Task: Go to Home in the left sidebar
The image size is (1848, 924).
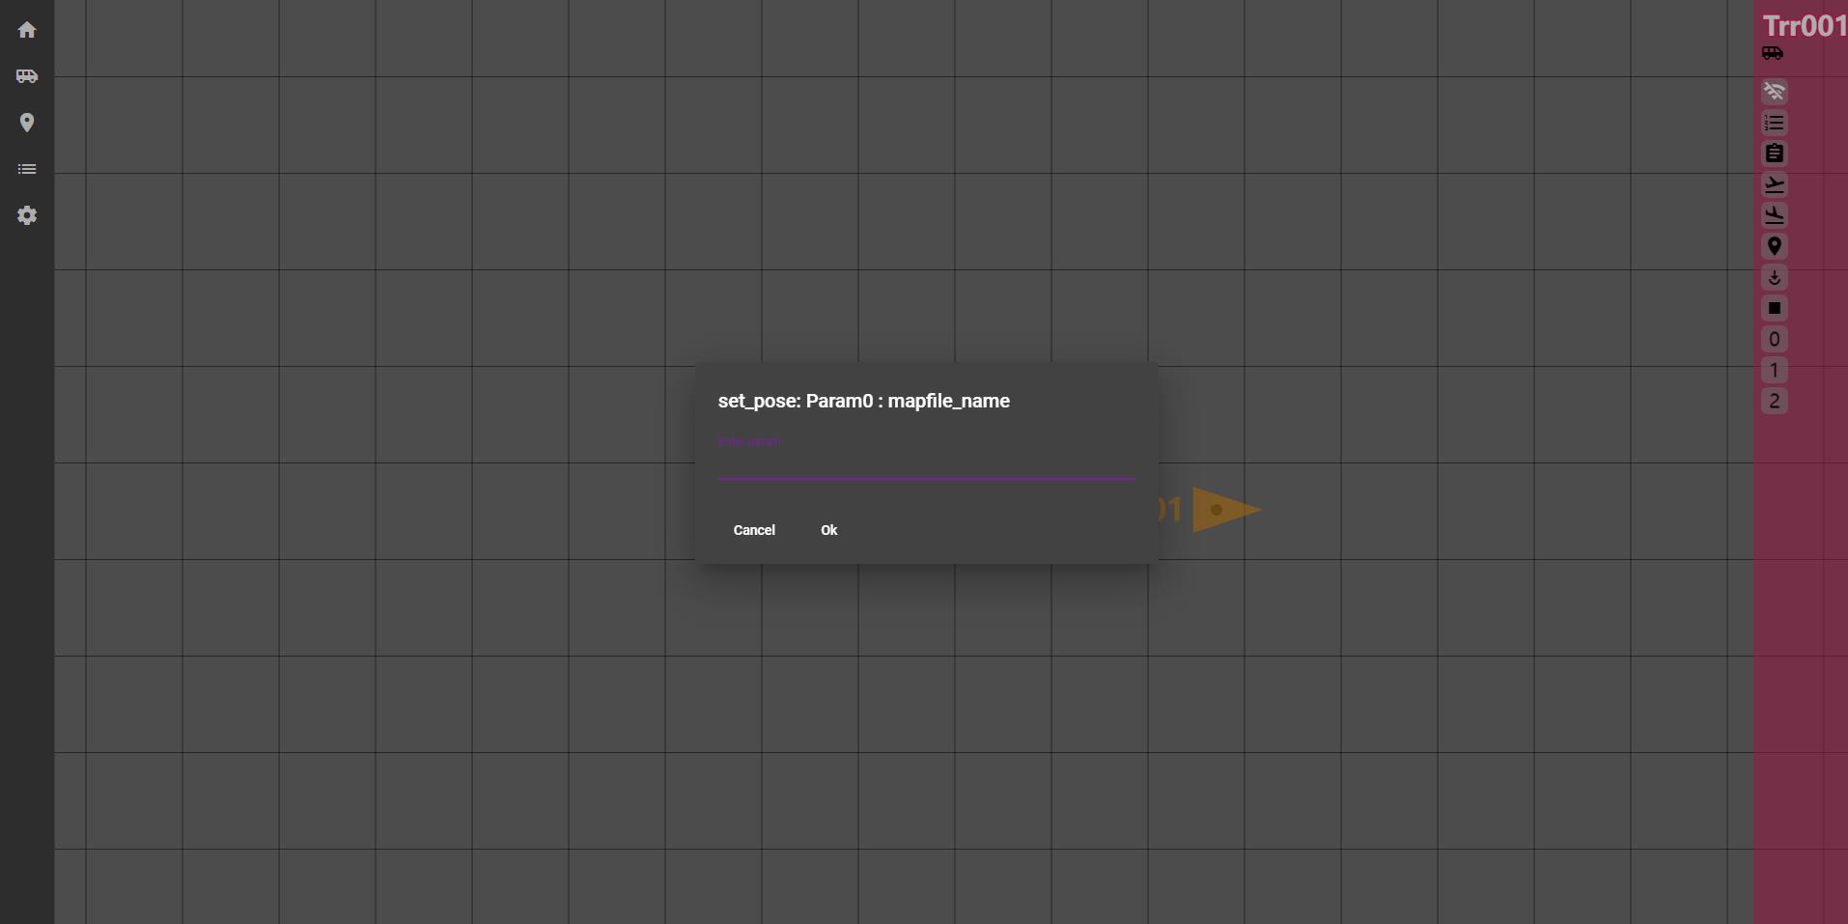Action: point(27,30)
